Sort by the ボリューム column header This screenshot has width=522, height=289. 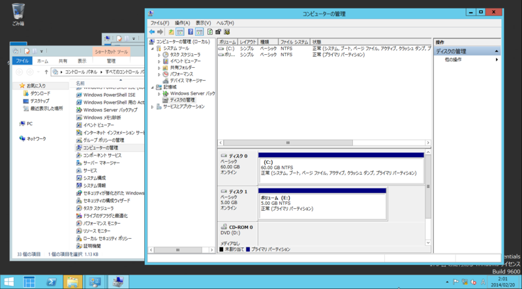pyautogui.click(x=227, y=42)
